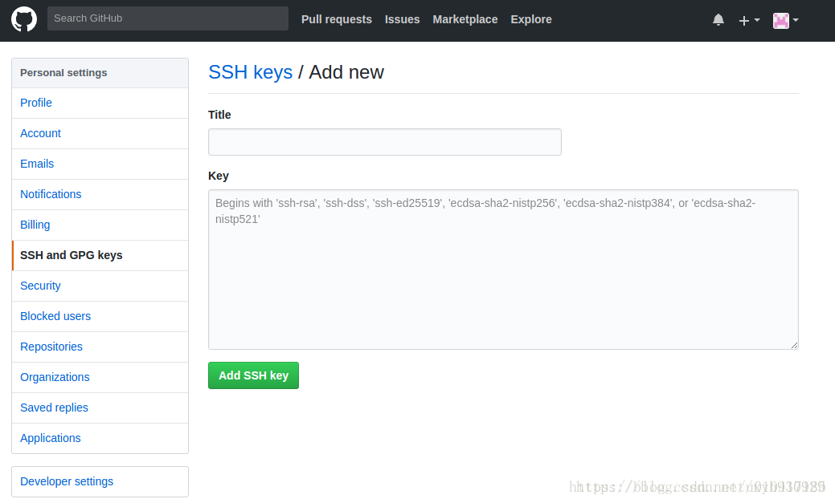Go to Notifications settings
835x503 pixels.
point(100,194)
